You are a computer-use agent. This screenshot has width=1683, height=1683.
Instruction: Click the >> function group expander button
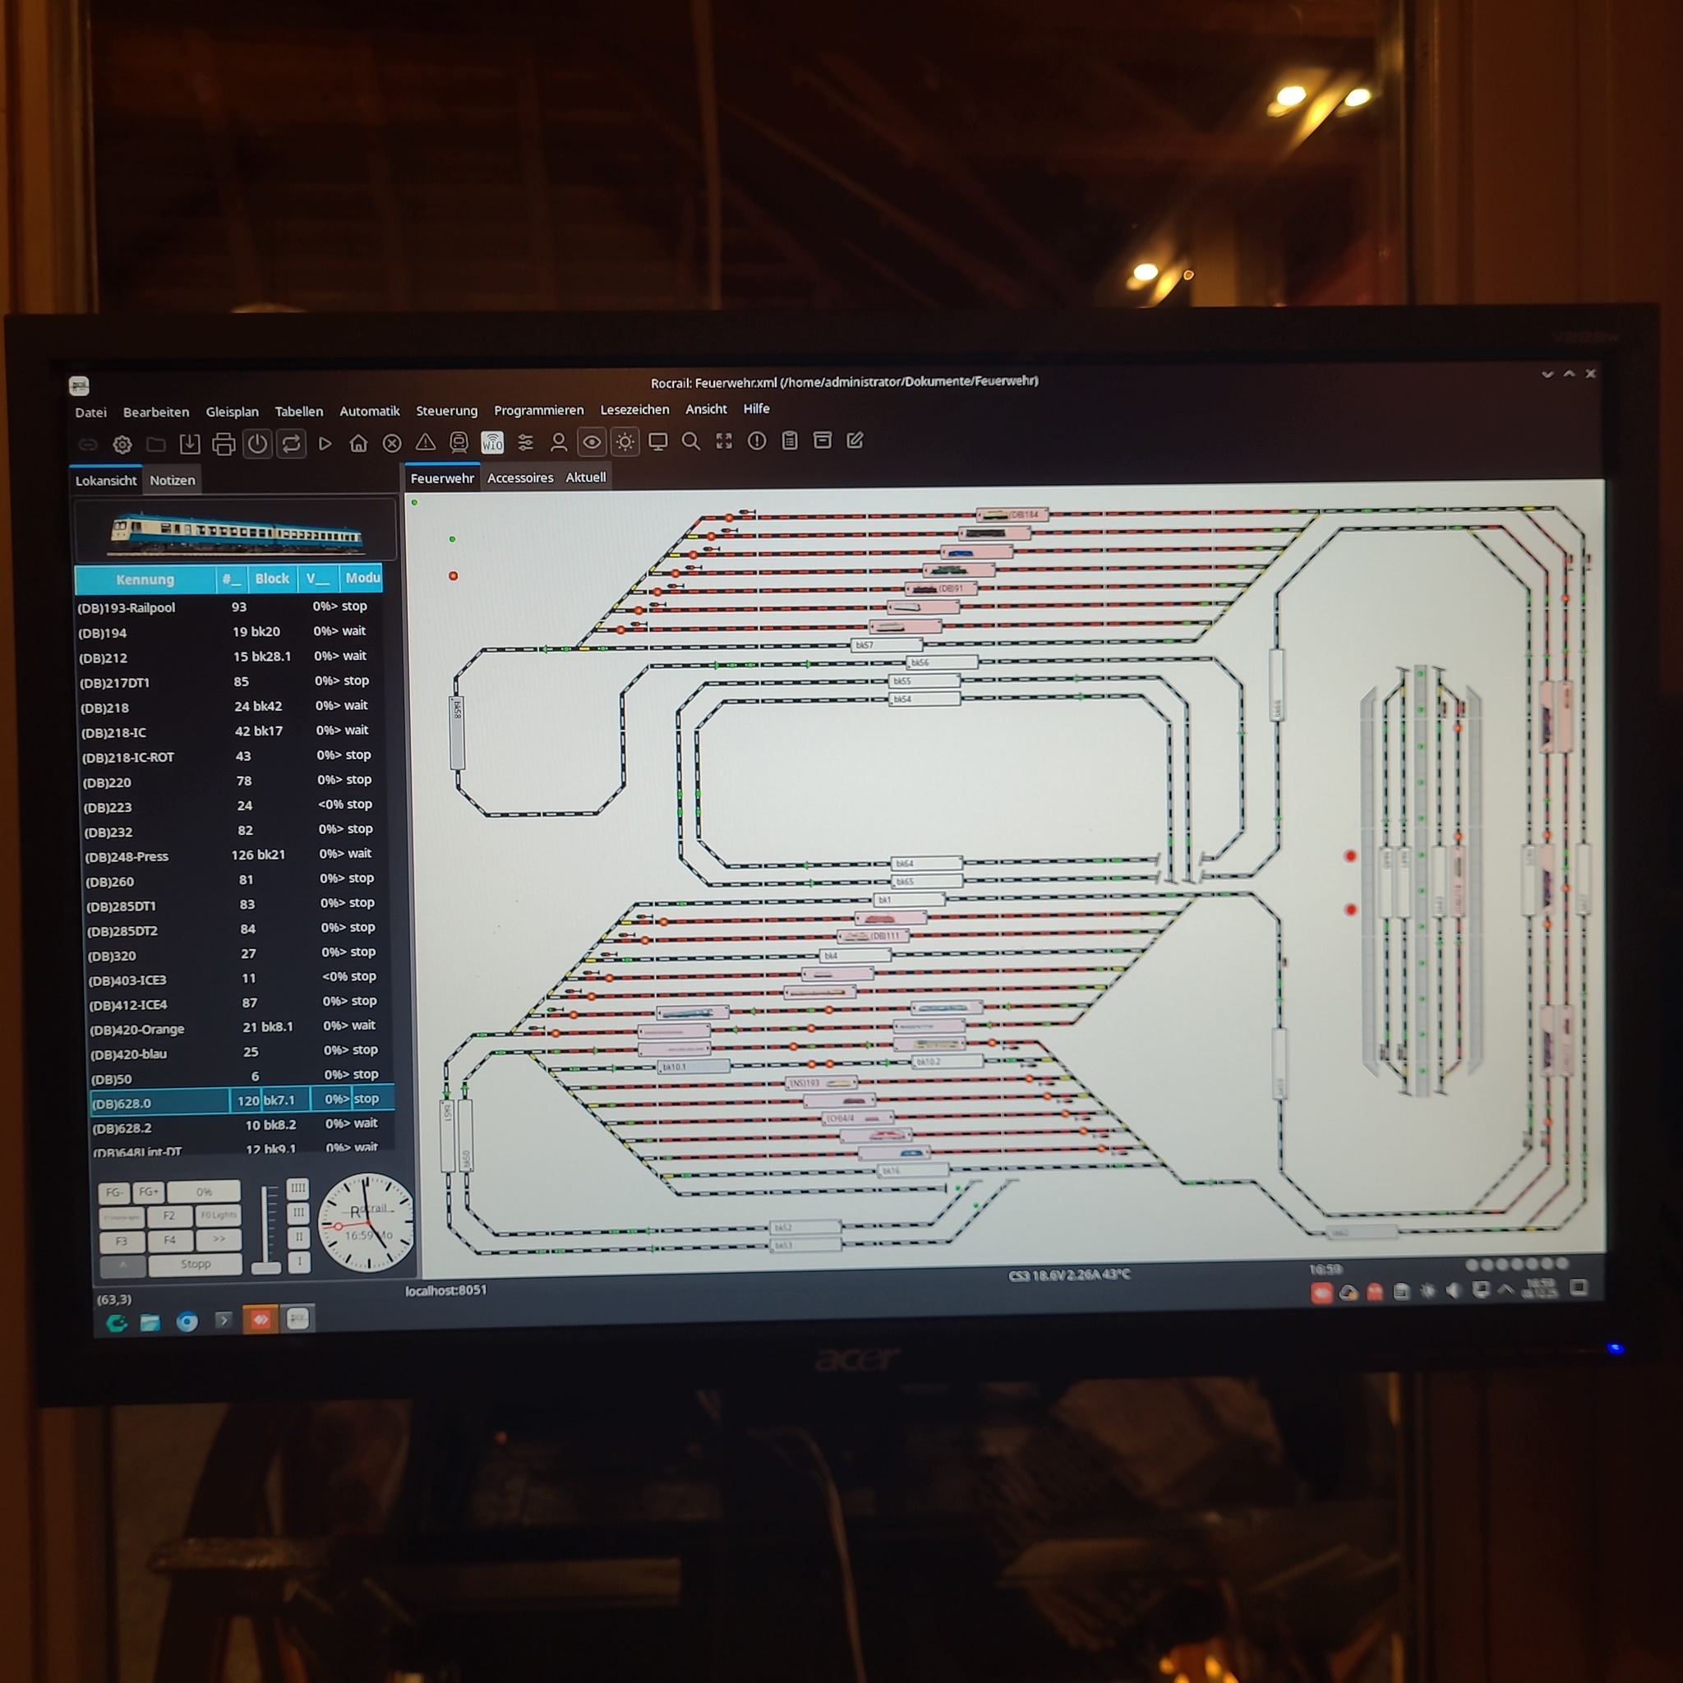click(219, 1239)
